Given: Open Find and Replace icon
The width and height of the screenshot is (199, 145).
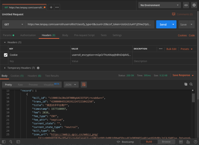Looking at the screenshot, I should tap(11, 142).
